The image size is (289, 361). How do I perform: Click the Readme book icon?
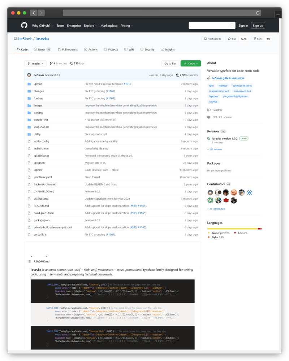(208, 110)
